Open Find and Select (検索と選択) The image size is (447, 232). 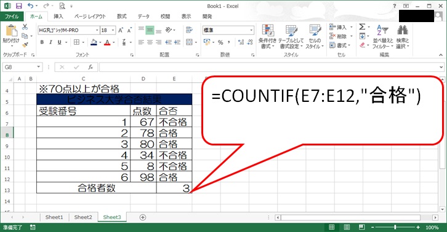402,36
